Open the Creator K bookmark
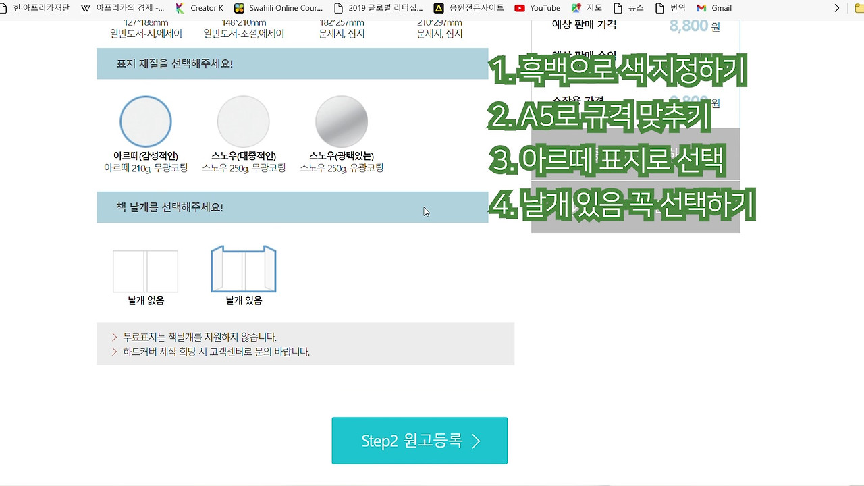The width and height of the screenshot is (864, 486). pyautogui.click(x=199, y=8)
